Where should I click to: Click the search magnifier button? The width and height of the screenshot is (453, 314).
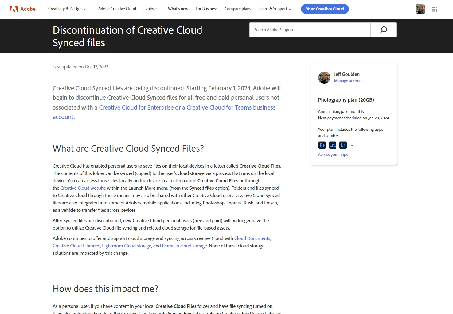(x=383, y=30)
